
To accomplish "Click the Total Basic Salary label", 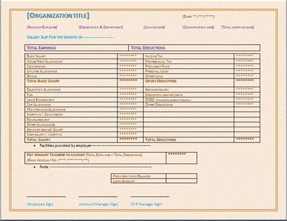I will coord(43,81).
